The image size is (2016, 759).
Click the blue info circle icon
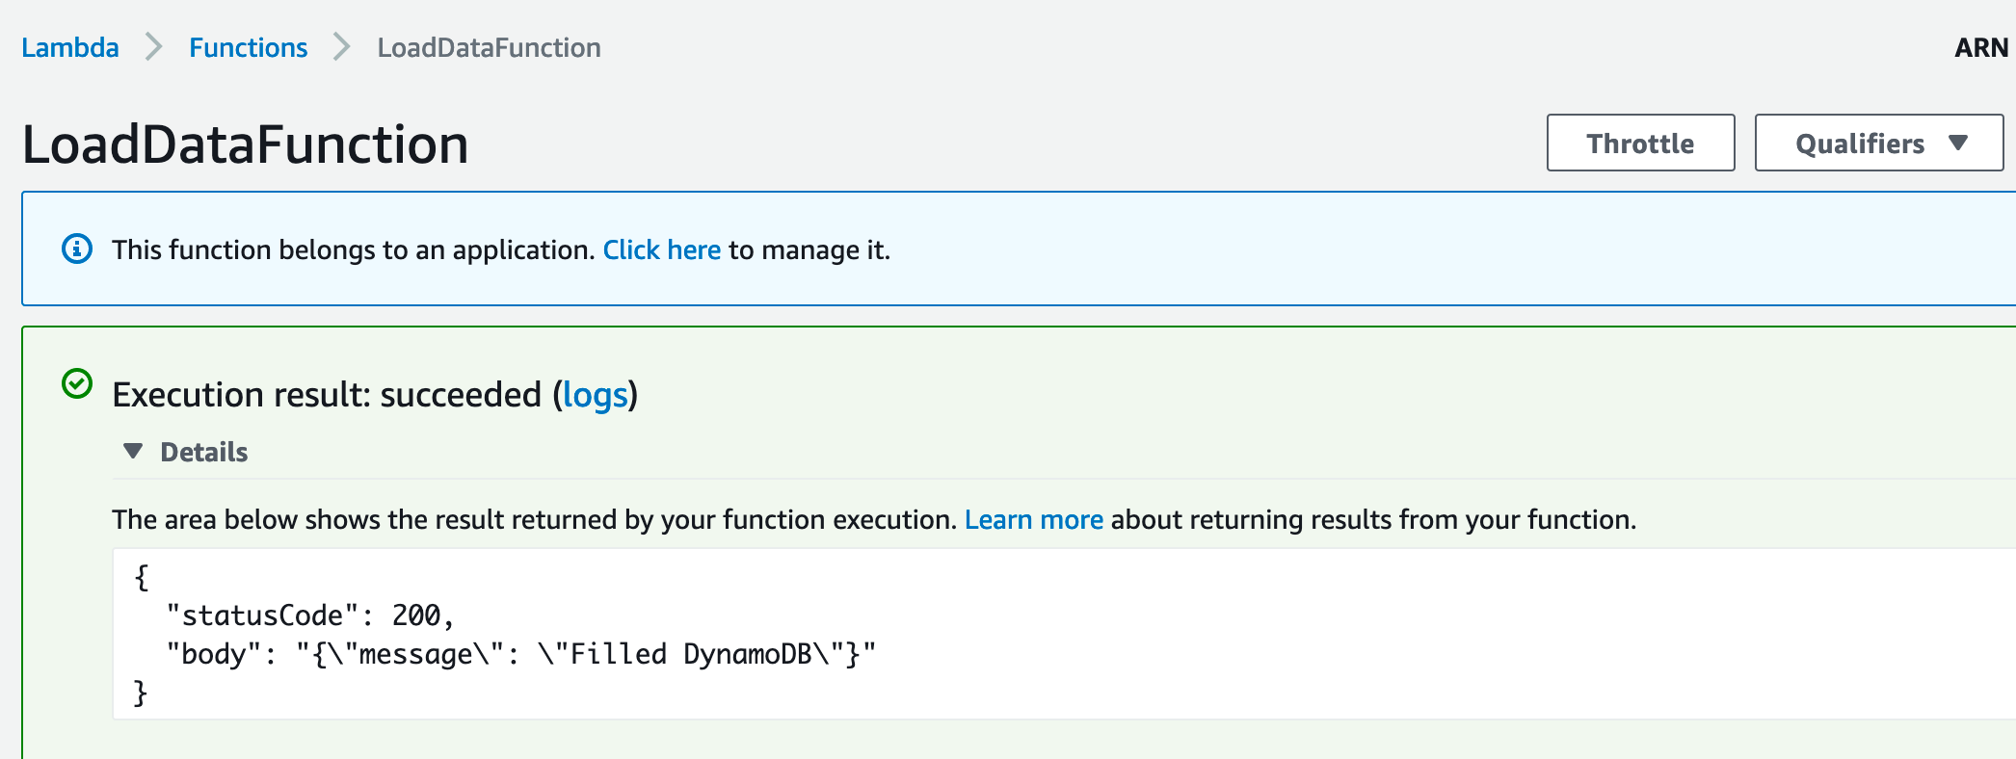(x=77, y=249)
